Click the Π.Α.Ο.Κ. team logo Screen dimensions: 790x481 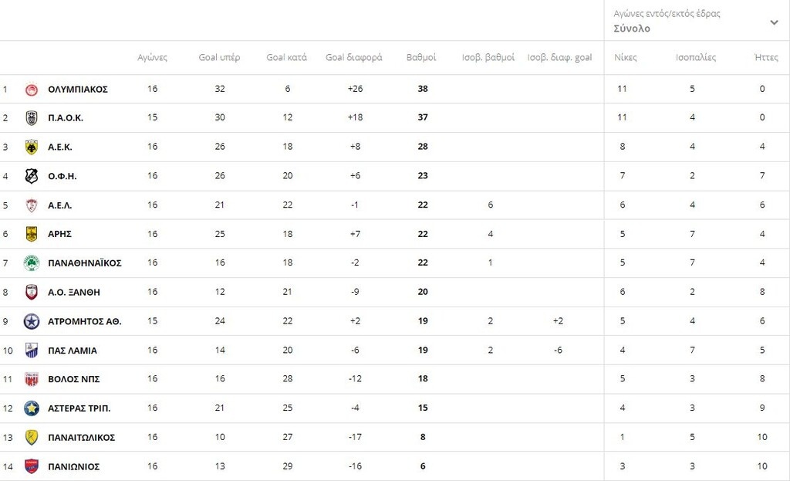[x=31, y=118]
